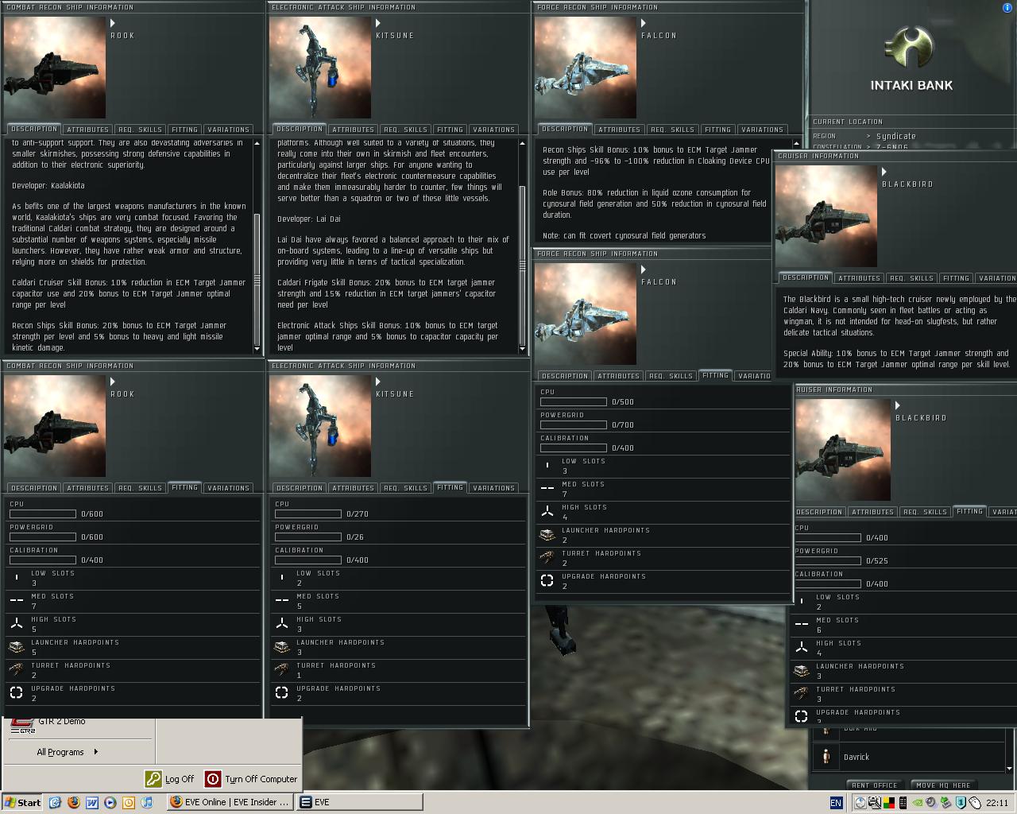Image resolution: width=1017 pixels, height=814 pixels.
Task: Click Upgrade Hardpoints icon in Falcon fitting window
Action: 547,581
